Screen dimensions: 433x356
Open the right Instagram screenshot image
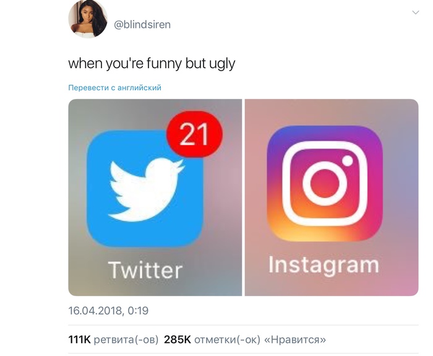tap(332, 198)
